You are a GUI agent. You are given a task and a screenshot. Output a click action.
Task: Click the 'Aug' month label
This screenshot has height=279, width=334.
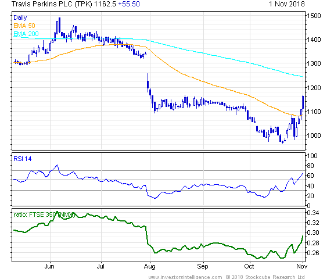tap(149, 266)
